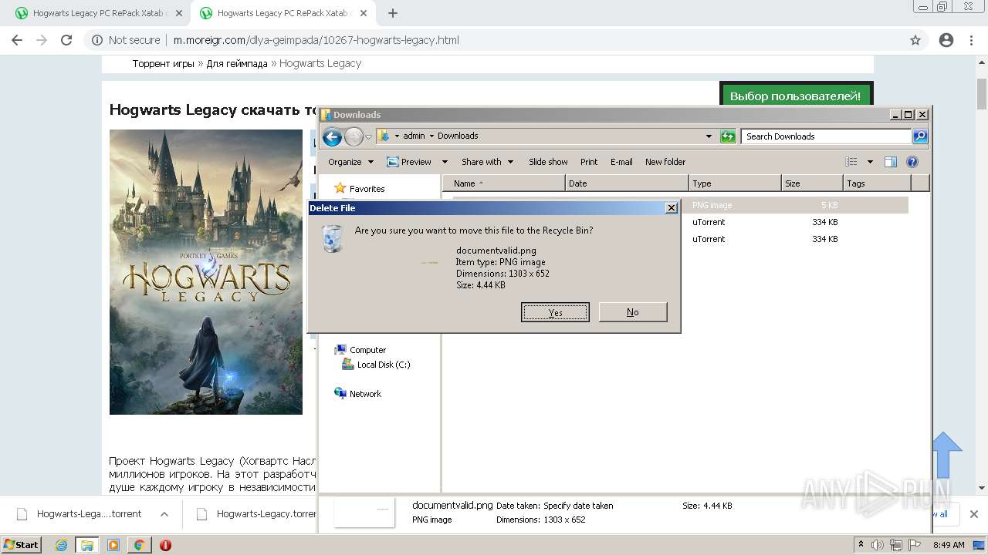The height and width of the screenshot is (555, 988).
Task: Open Chrome three-dot menu
Action: 971,40
